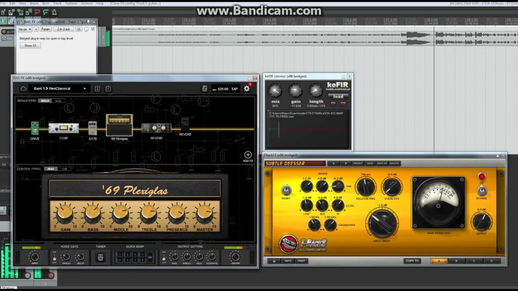The width and height of the screenshot is (518, 291).
Task: Click the red keFIR indicator button below load
Action: pos(333,104)
